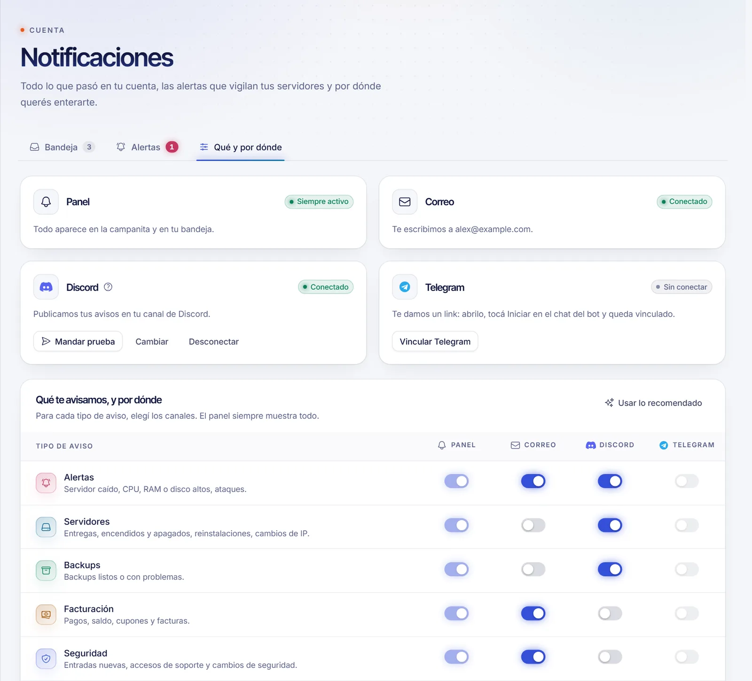
Task: Click the Alertas row bell icon
Action: [x=46, y=483]
